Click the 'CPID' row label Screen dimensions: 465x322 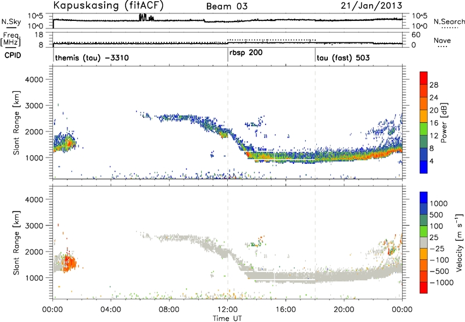[x=13, y=55]
